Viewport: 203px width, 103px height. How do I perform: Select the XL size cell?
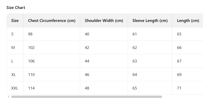coord(13,74)
